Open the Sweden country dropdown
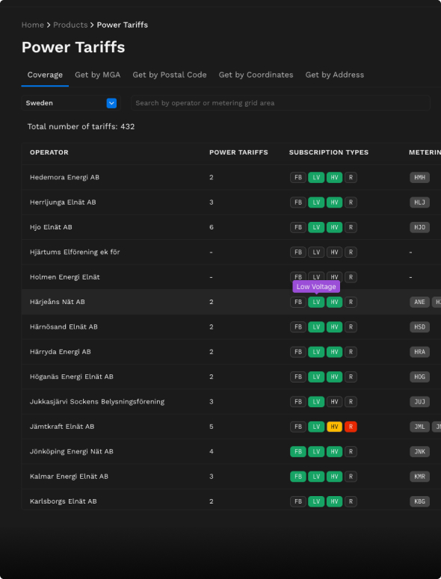Viewport: 441px width, 579px height. (x=71, y=103)
